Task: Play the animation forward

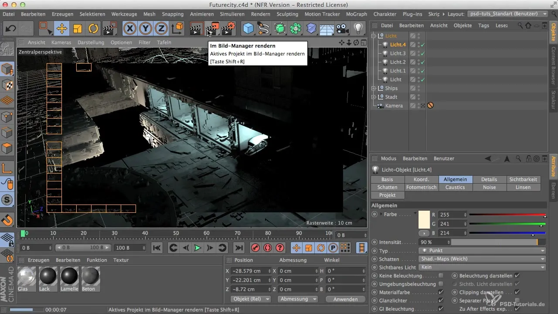Action: pyautogui.click(x=197, y=248)
